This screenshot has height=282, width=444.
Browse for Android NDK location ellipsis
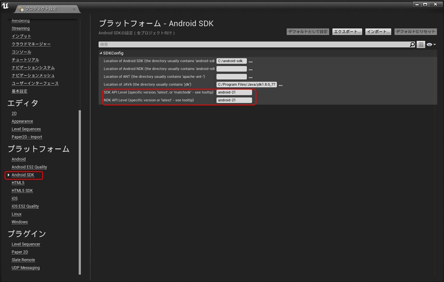[x=251, y=69]
